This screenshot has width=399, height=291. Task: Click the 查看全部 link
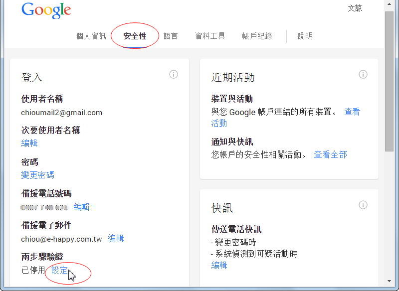pyautogui.click(x=330, y=154)
